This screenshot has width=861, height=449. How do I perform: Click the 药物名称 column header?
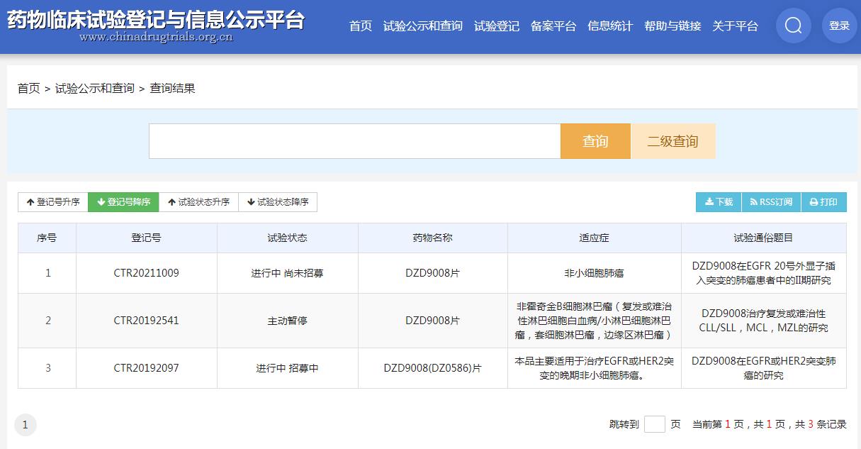433,238
